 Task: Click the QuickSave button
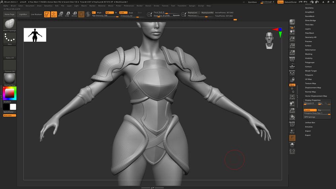coord(252,2)
